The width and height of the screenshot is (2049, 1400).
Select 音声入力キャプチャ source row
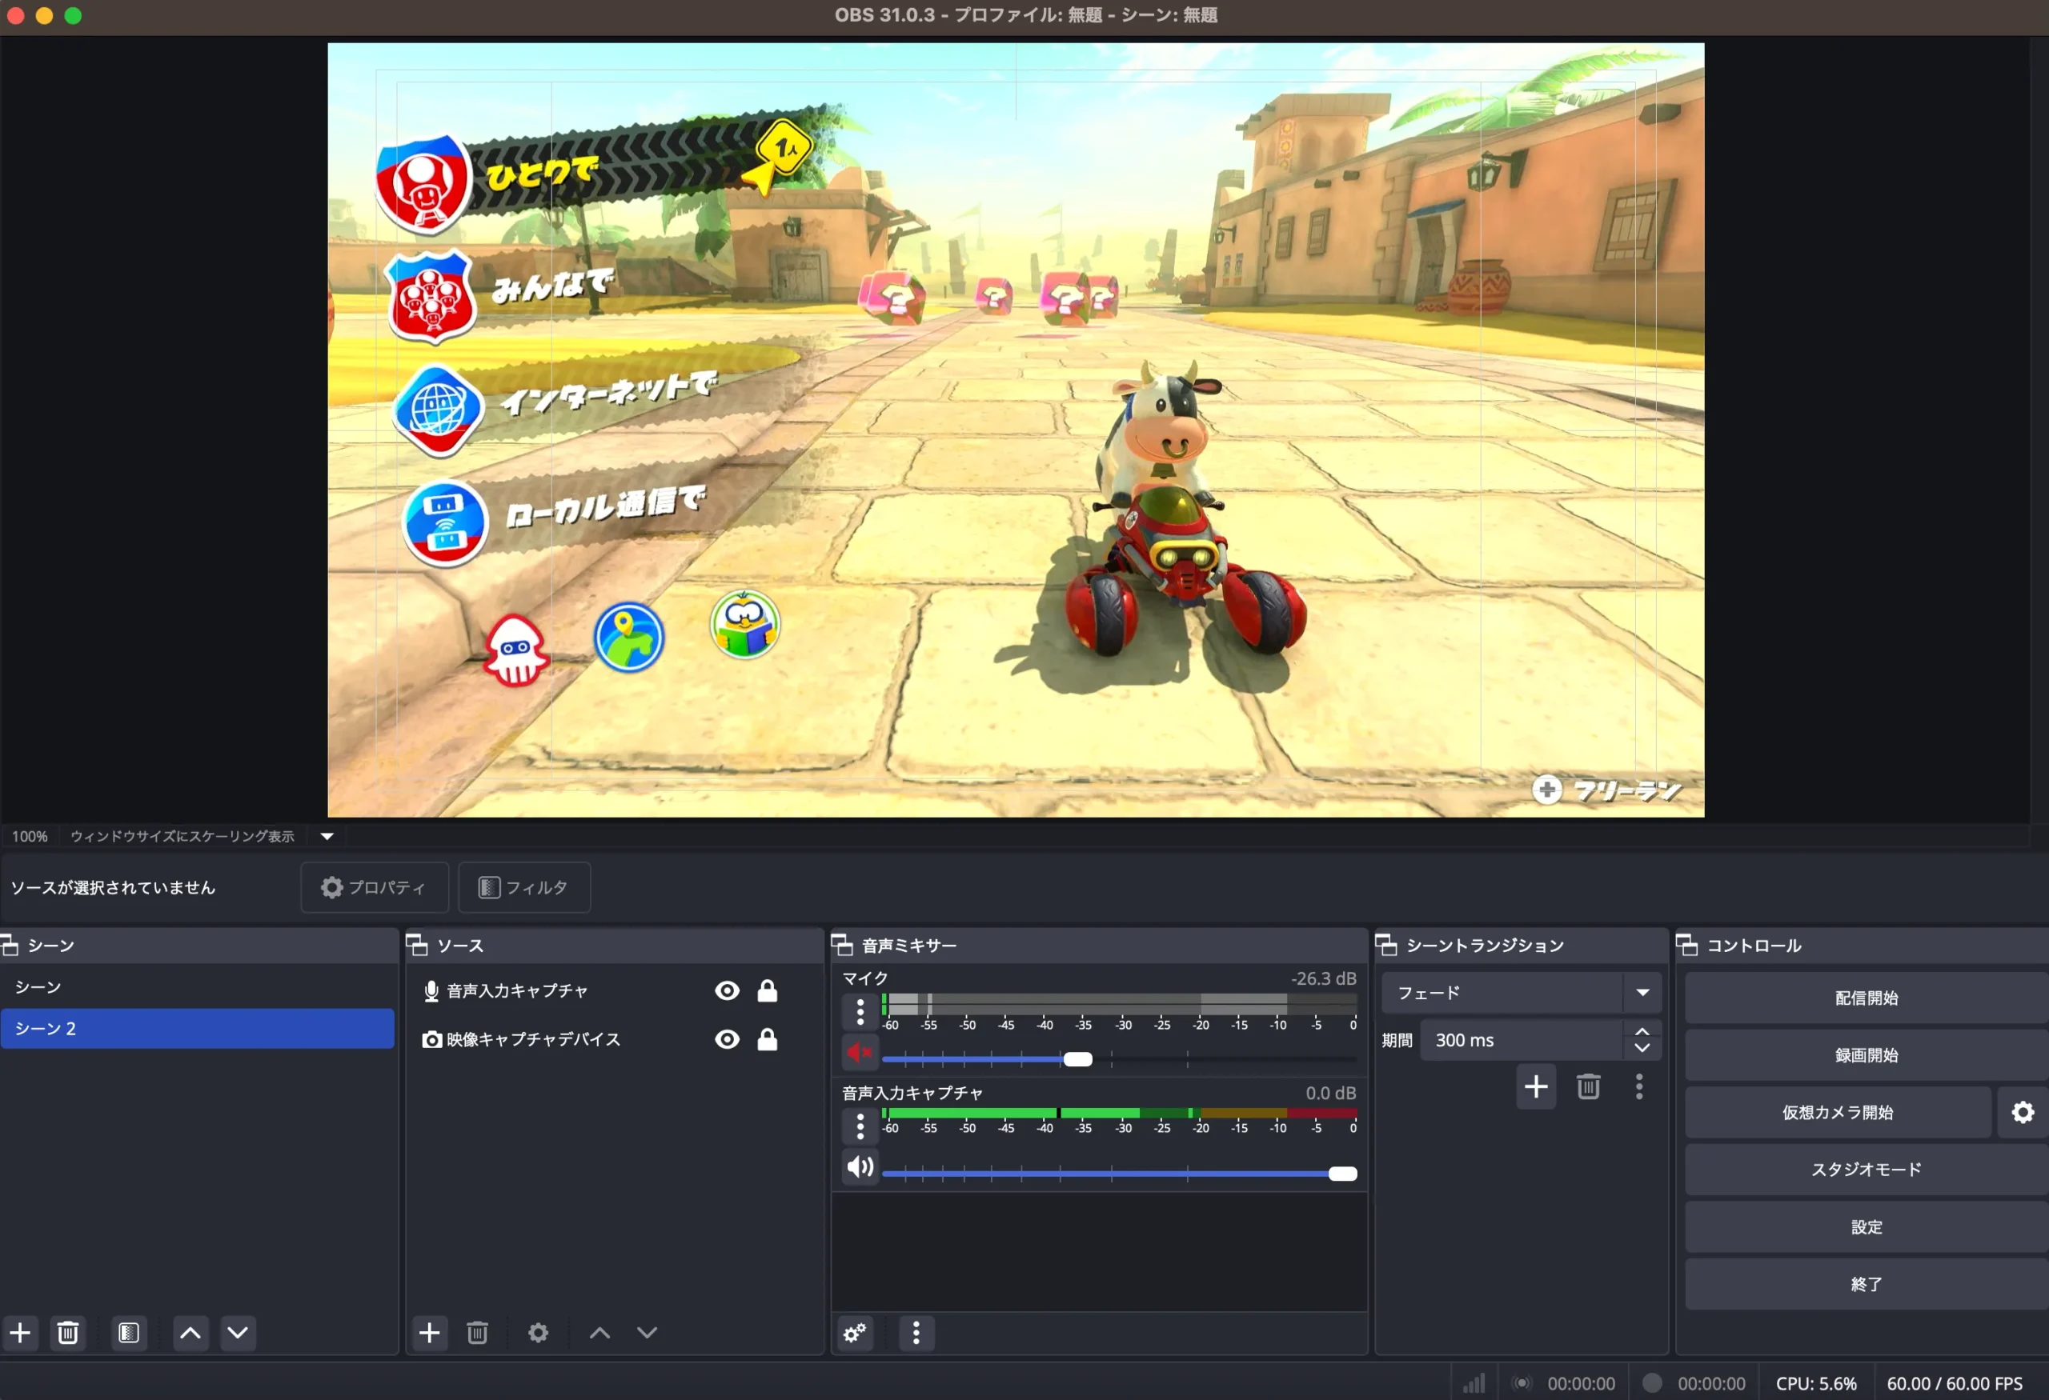tap(614, 990)
